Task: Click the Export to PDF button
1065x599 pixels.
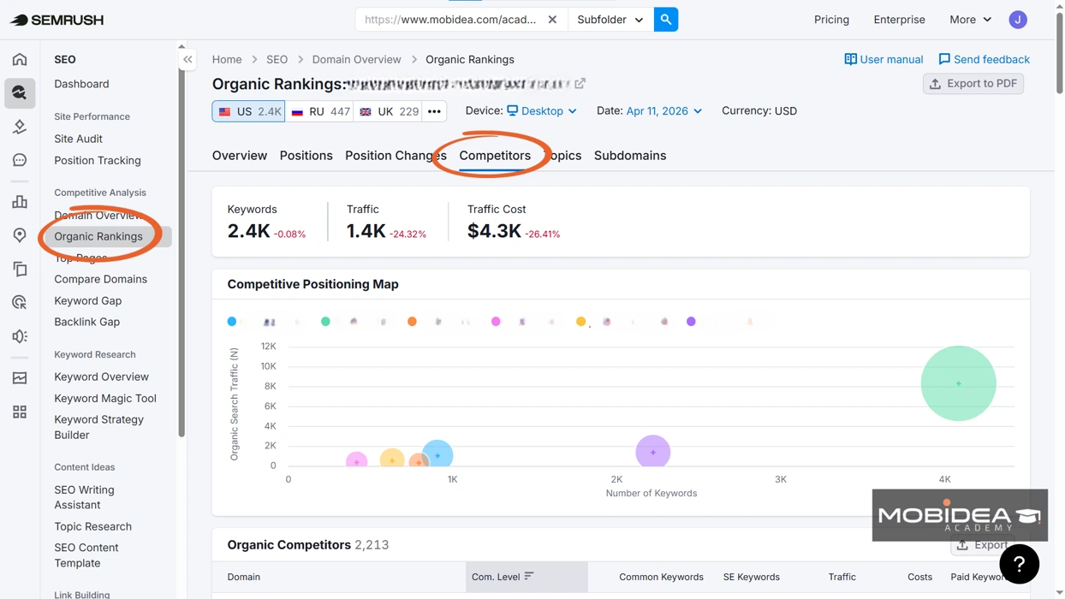Action: [973, 83]
